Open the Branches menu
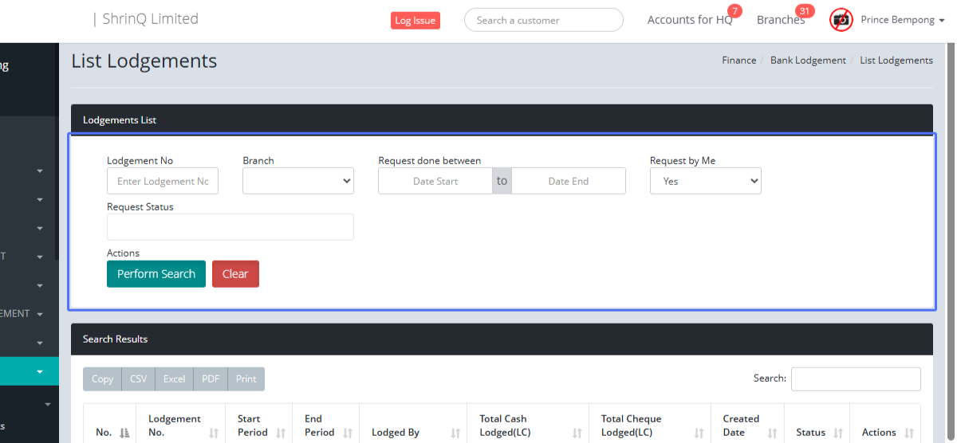This screenshot has width=957, height=443. pos(780,20)
